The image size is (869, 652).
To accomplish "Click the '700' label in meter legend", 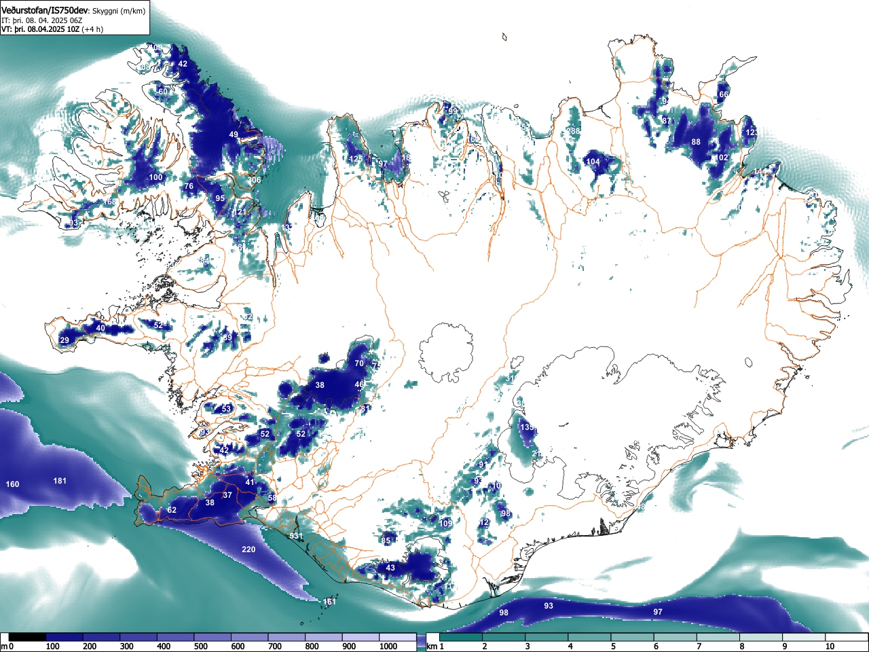I will pos(274,647).
